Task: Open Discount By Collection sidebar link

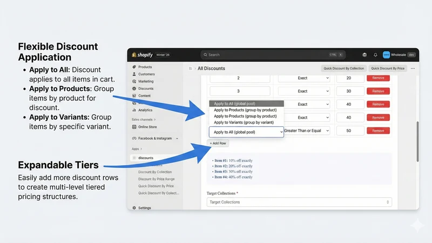Action: coord(155,172)
